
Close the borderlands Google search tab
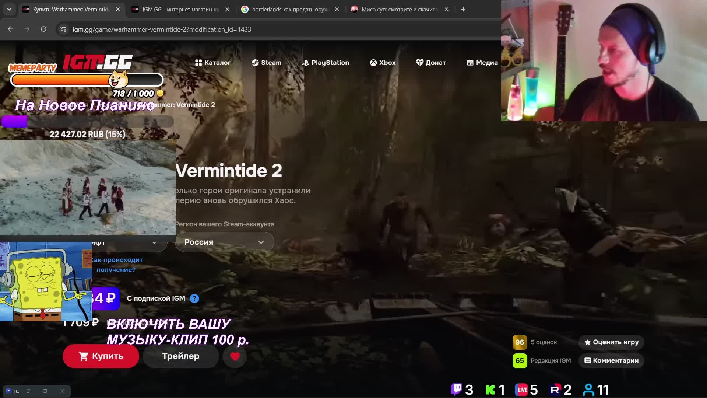point(337,9)
